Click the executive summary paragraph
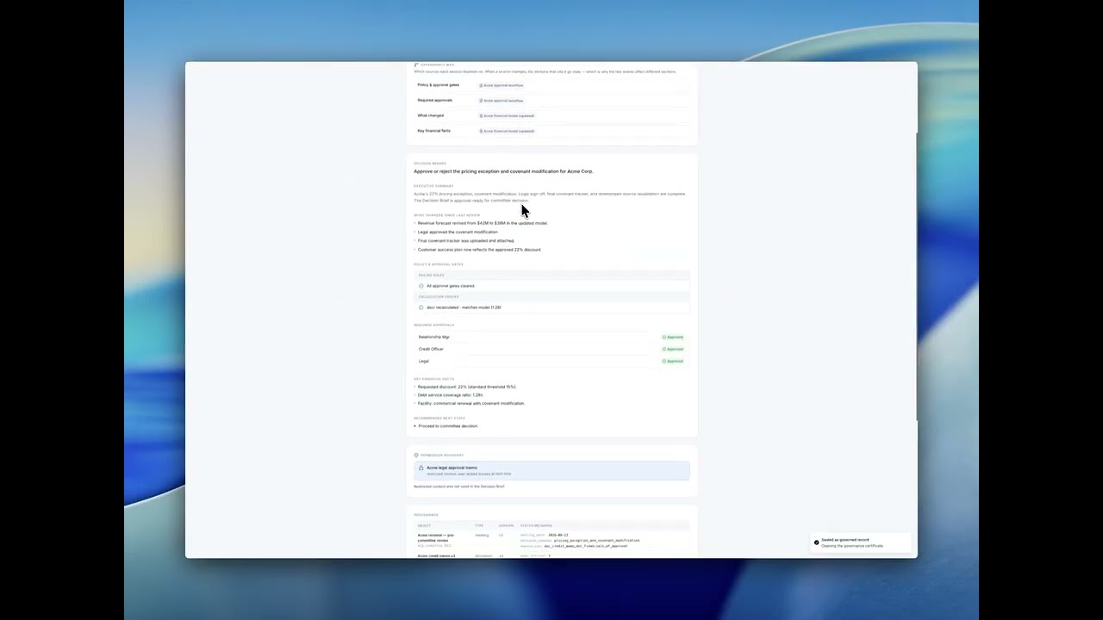Screen dimensions: 1103x620 pyautogui.click(x=550, y=197)
